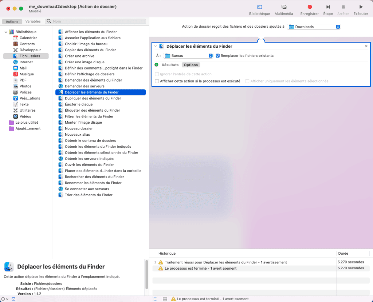Select Développeur category
Image resolution: width=373 pixels, height=302 pixels.
(x=30, y=50)
